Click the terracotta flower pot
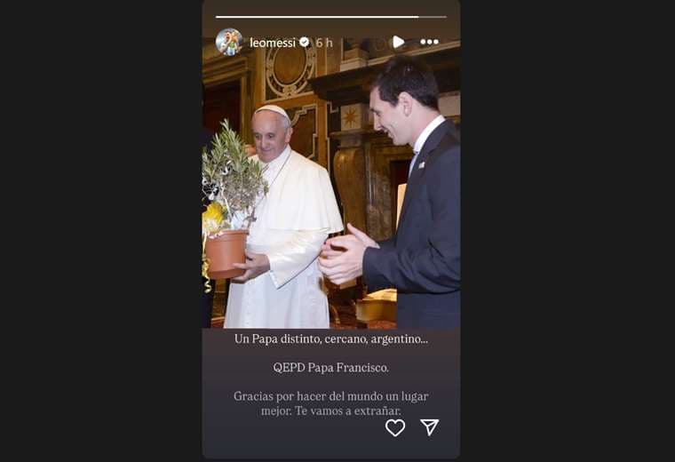The height and width of the screenshot is (462, 675). [x=226, y=254]
